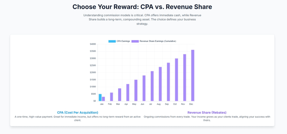The image size is (287, 134).
Task: Toggle the CPA Earnings legend swatch
Action: tap(112, 41)
